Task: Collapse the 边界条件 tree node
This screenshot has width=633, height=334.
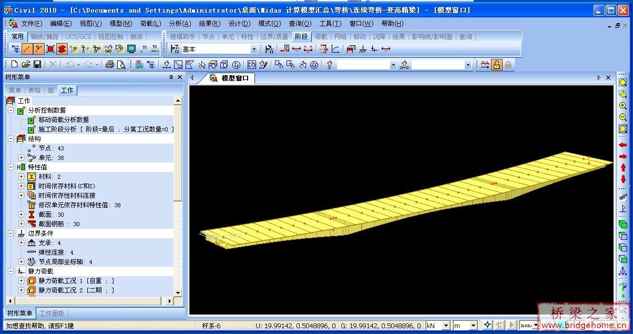Action: pyautogui.click(x=11, y=234)
